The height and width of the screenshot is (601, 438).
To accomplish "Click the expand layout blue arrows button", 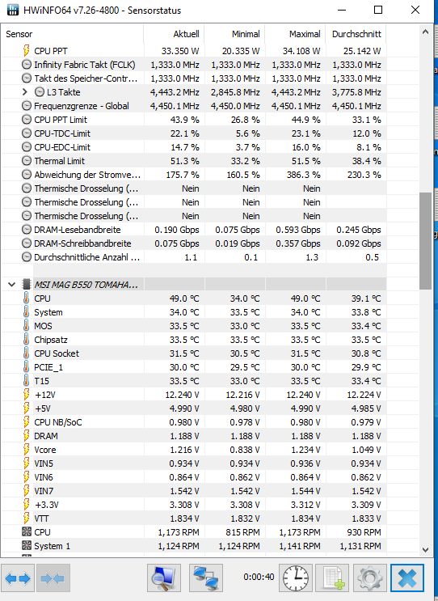I will (x=18, y=578).
